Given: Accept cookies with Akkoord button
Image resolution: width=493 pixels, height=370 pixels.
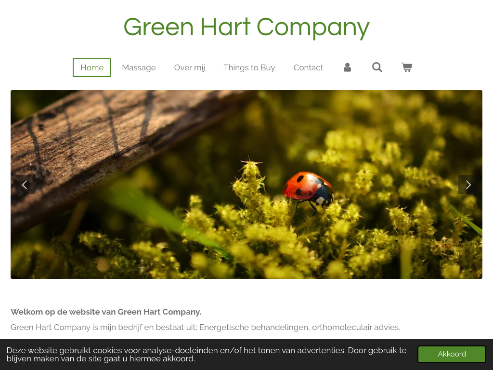Looking at the screenshot, I should [x=452, y=354].
